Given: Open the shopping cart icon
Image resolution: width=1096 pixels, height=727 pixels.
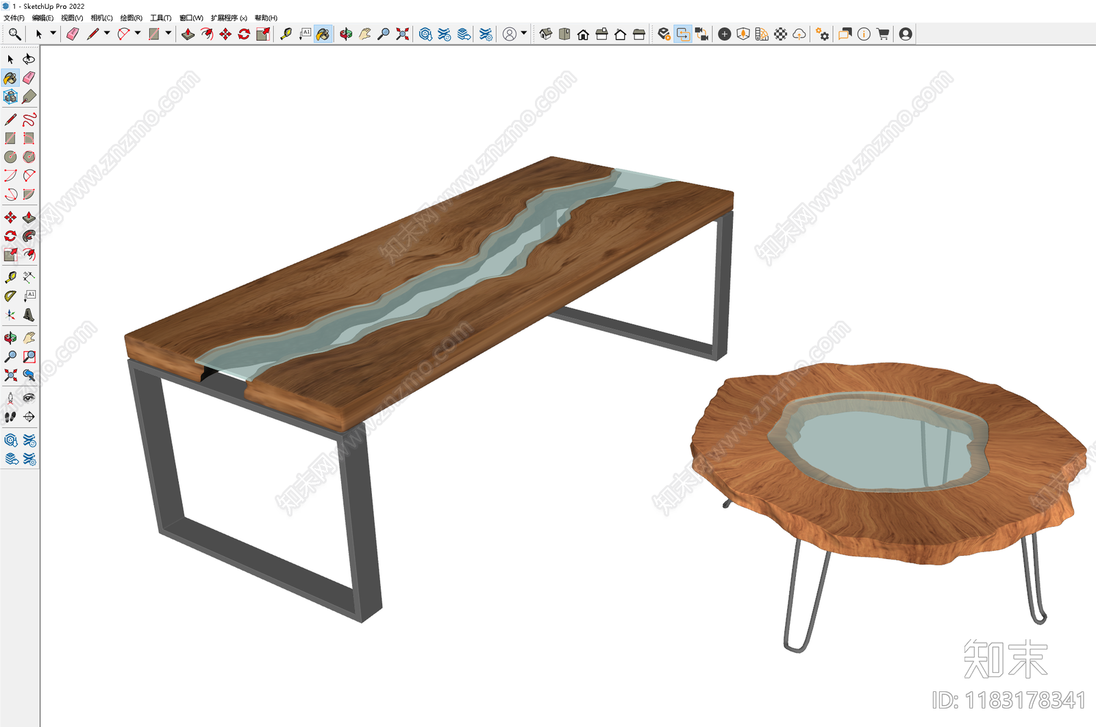Looking at the screenshot, I should click(x=883, y=34).
